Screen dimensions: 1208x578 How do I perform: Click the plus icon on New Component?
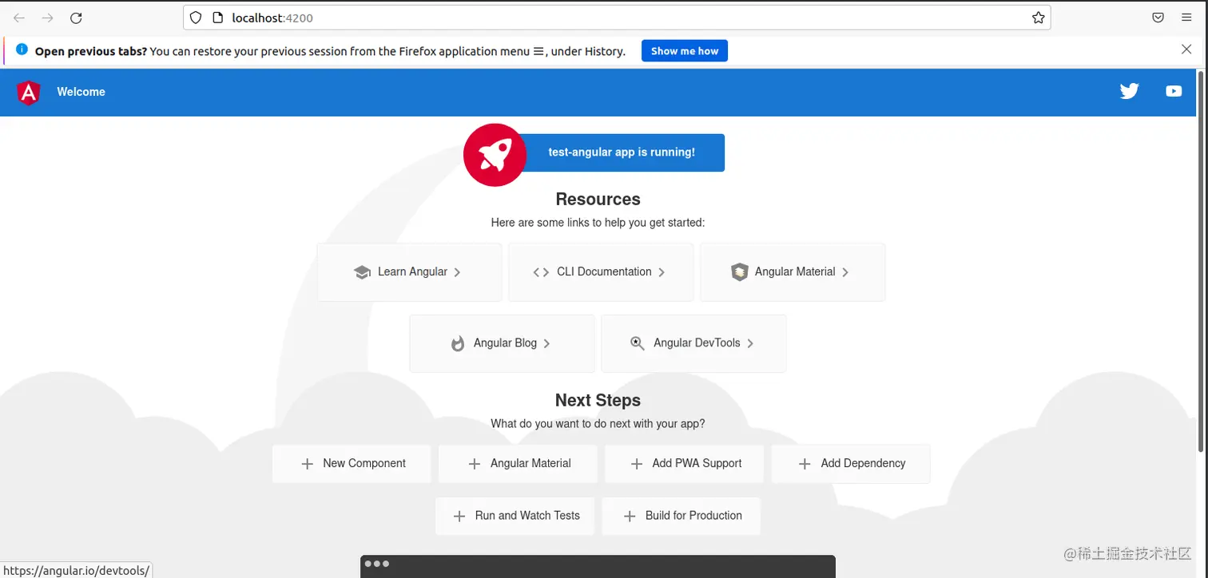pos(307,464)
